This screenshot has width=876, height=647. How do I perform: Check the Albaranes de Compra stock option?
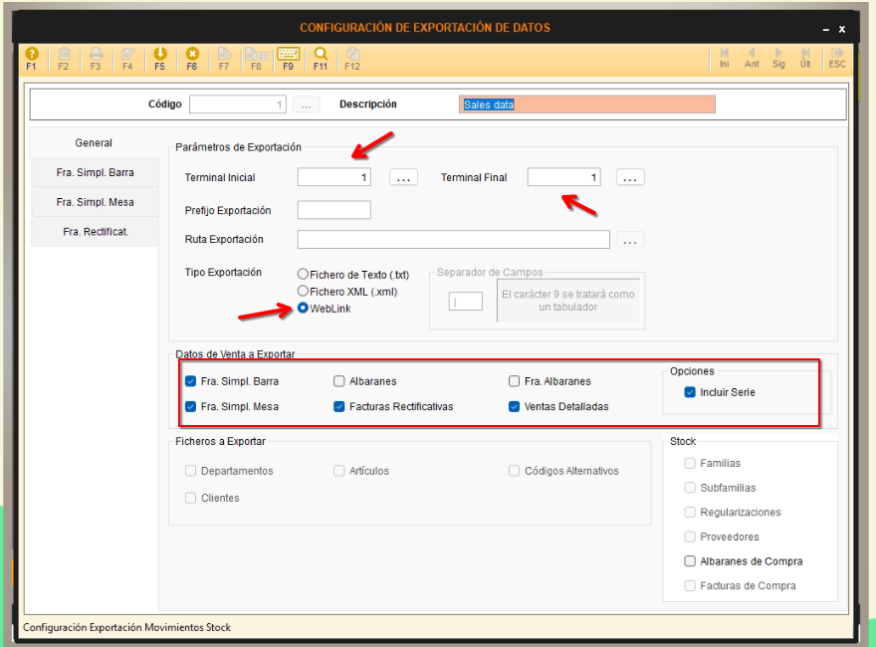point(690,561)
